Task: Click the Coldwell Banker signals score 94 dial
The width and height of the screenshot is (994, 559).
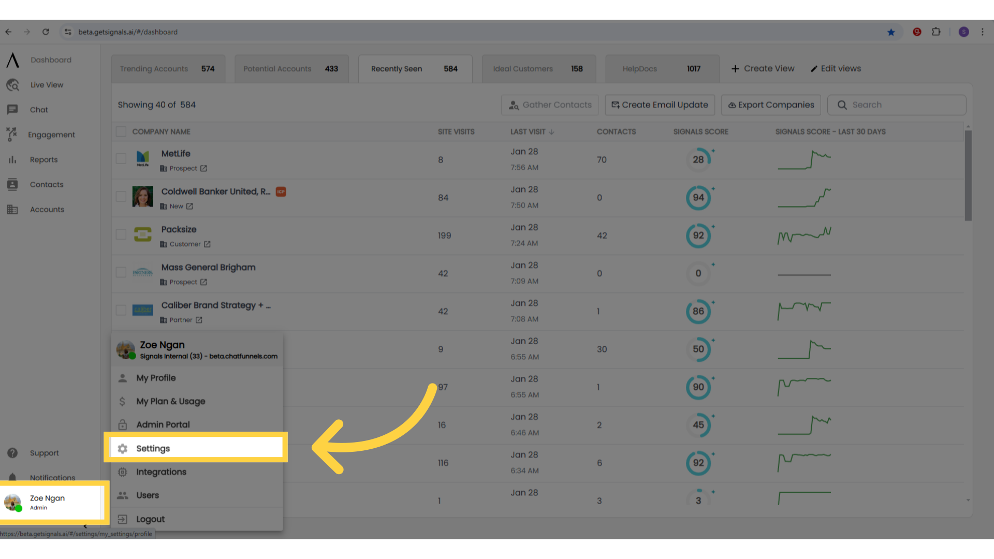Action: click(x=698, y=198)
